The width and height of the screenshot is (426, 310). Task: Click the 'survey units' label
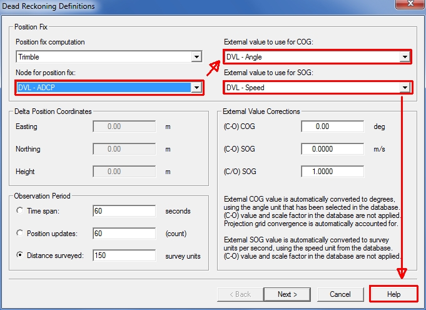click(183, 256)
